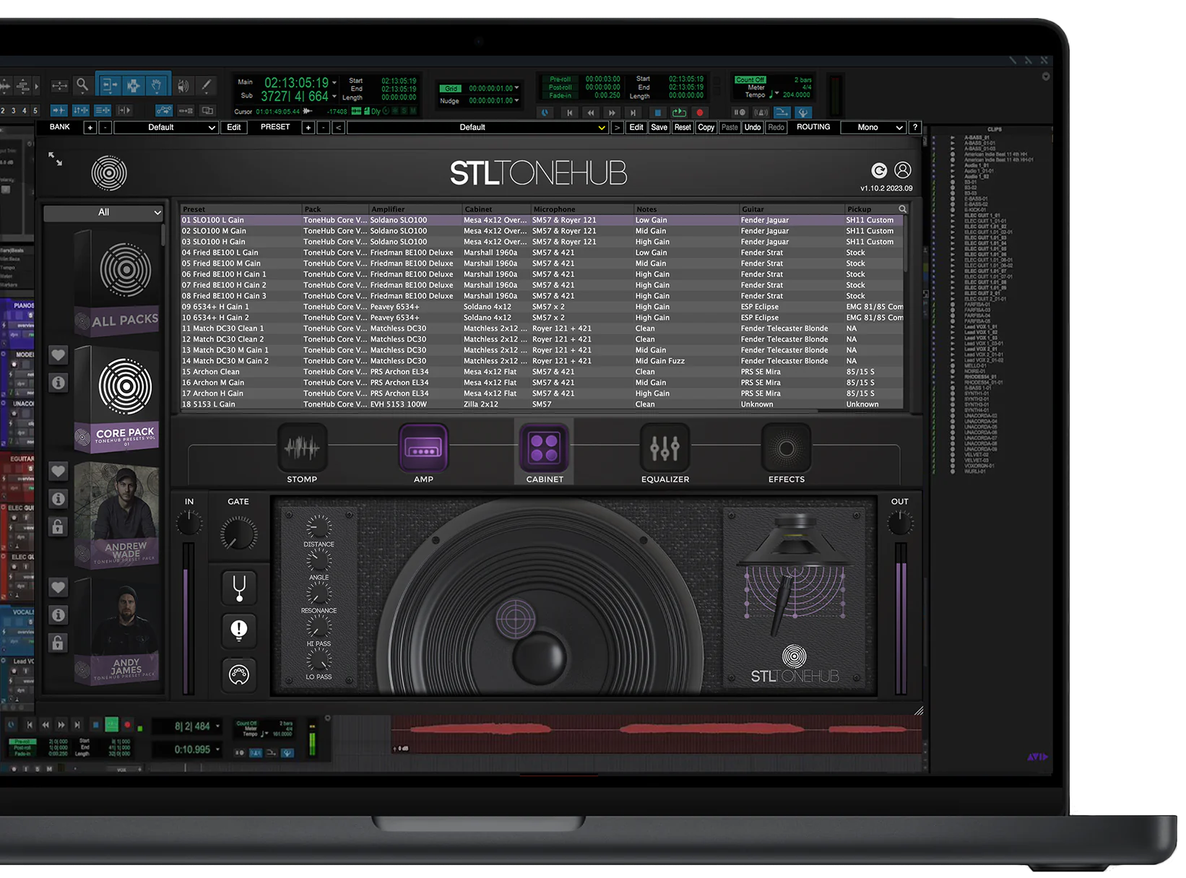Image resolution: width=1186 pixels, height=878 pixels.
Task: Open the user account profile icon
Action: pyautogui.click(x=903, y=170)
